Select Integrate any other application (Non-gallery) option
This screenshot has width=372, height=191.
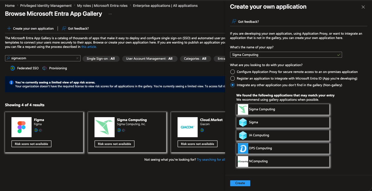coord(232,85)
